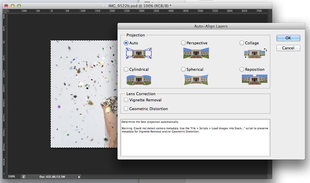Click the status bar share/export icon

click(x=24, y=177)
